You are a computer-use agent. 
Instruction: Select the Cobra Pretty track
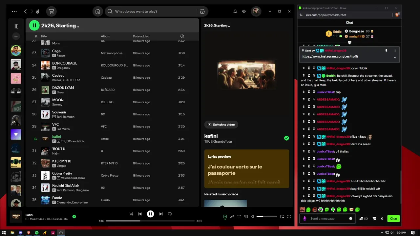pos(112,175)
